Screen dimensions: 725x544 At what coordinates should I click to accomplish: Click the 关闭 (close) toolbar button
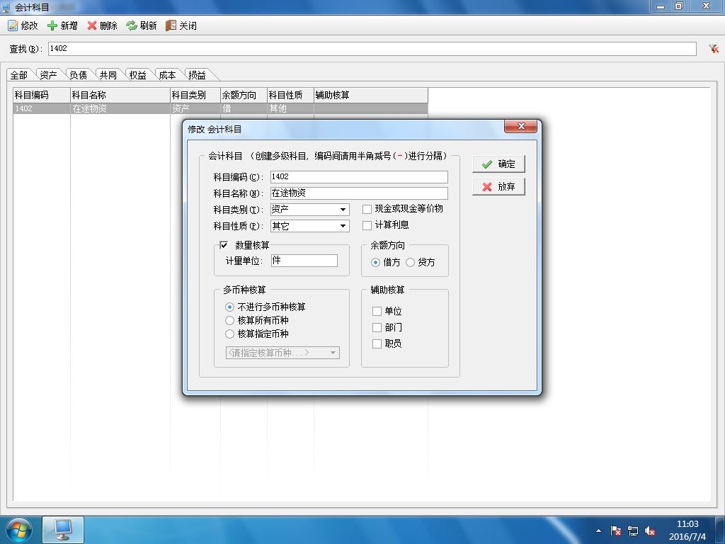pyautogui.click(x=181, y=25)
